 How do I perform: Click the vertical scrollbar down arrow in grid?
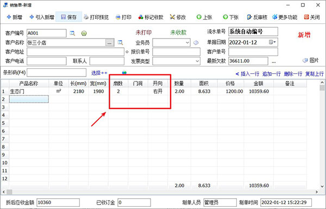click(322, 186)
